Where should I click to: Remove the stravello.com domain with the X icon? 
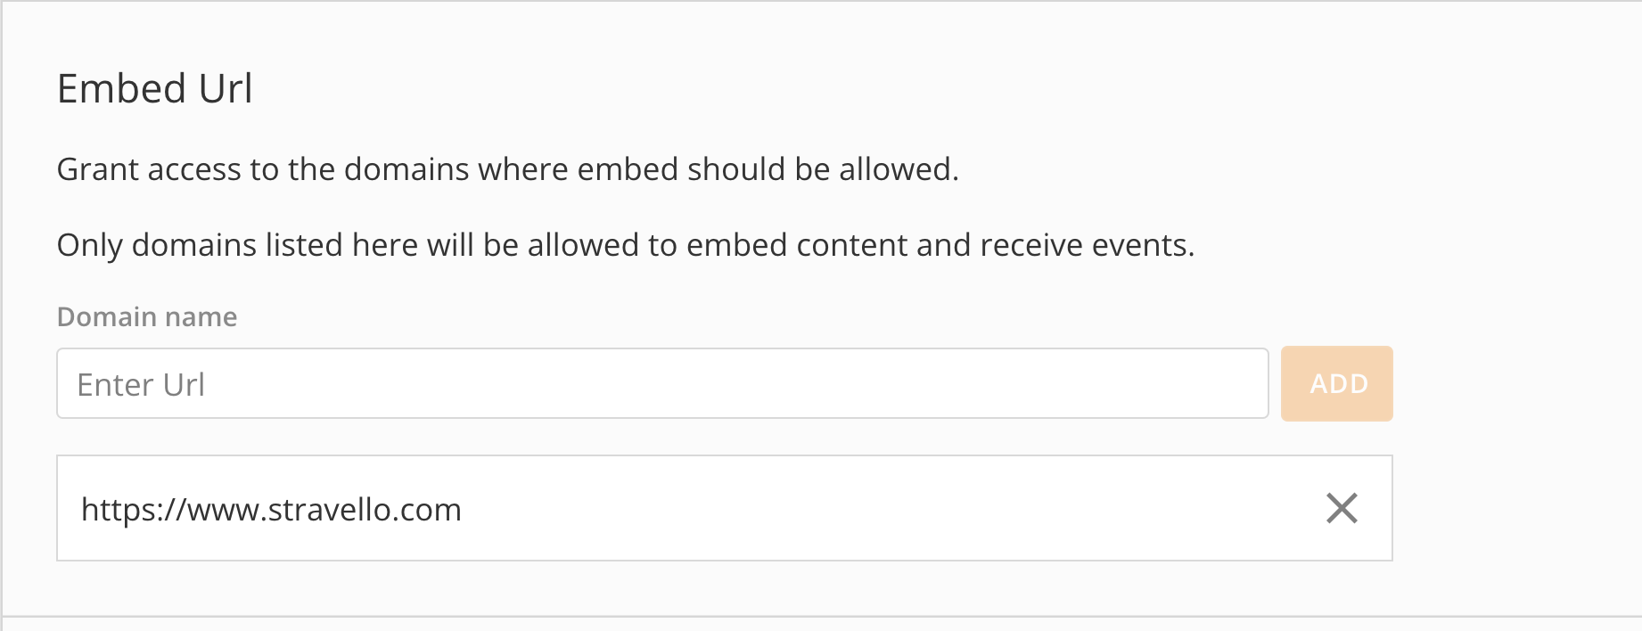pyautogui.click(x=1342, y=508)
